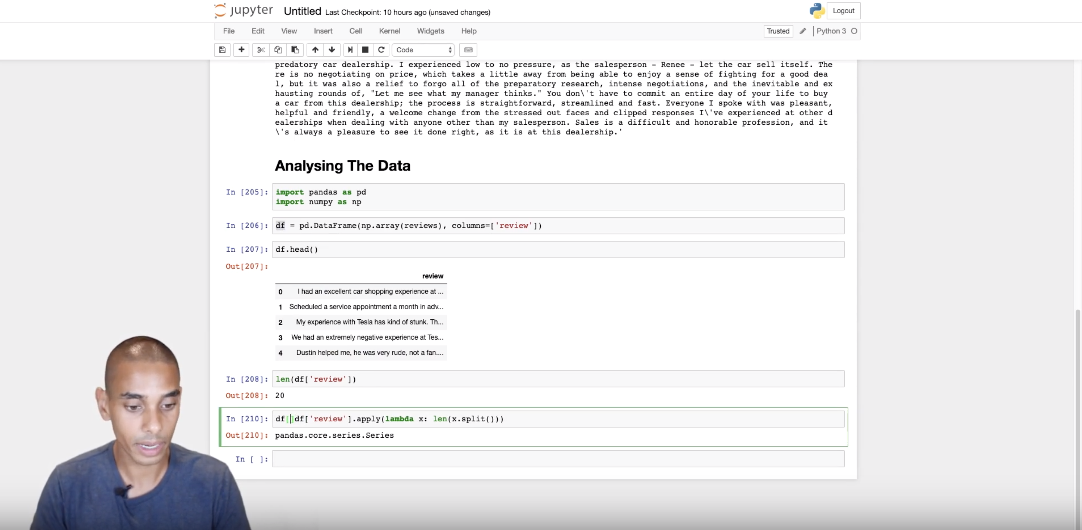Screen dimensions: 1082x530
Task: Open the File menu
Action: 229,31
